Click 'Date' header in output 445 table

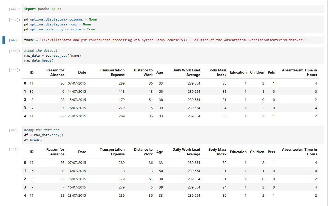82,152
